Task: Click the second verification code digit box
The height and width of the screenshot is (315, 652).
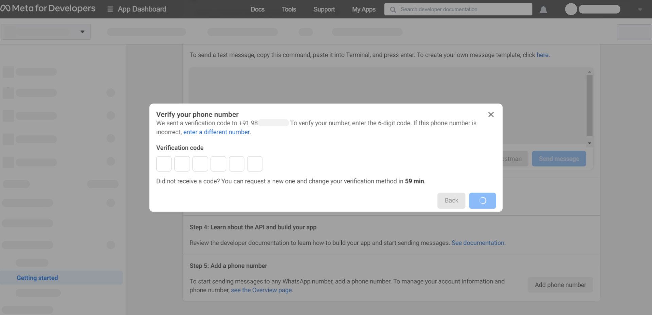Action: [x=182, y=164]
